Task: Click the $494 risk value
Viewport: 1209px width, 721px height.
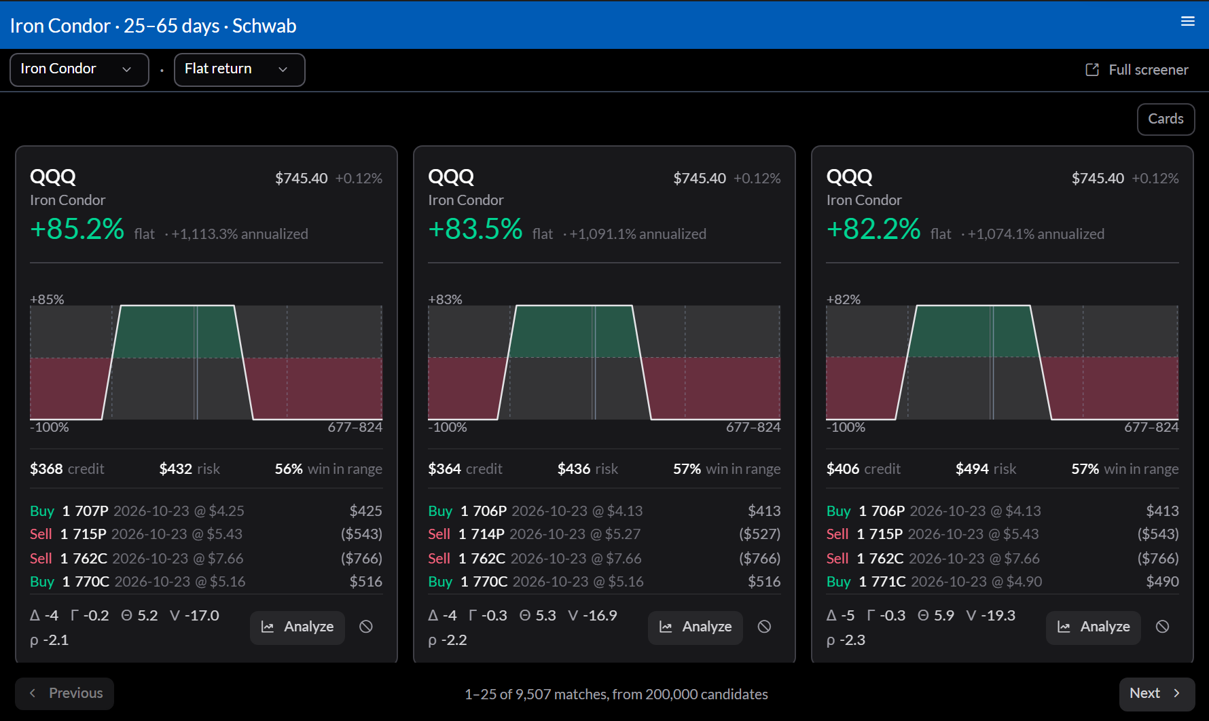Action: point(986,469)
